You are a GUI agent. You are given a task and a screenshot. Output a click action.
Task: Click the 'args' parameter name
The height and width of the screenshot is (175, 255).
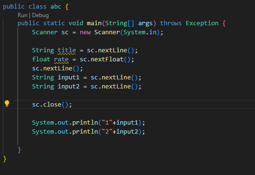tap(145, 23)
